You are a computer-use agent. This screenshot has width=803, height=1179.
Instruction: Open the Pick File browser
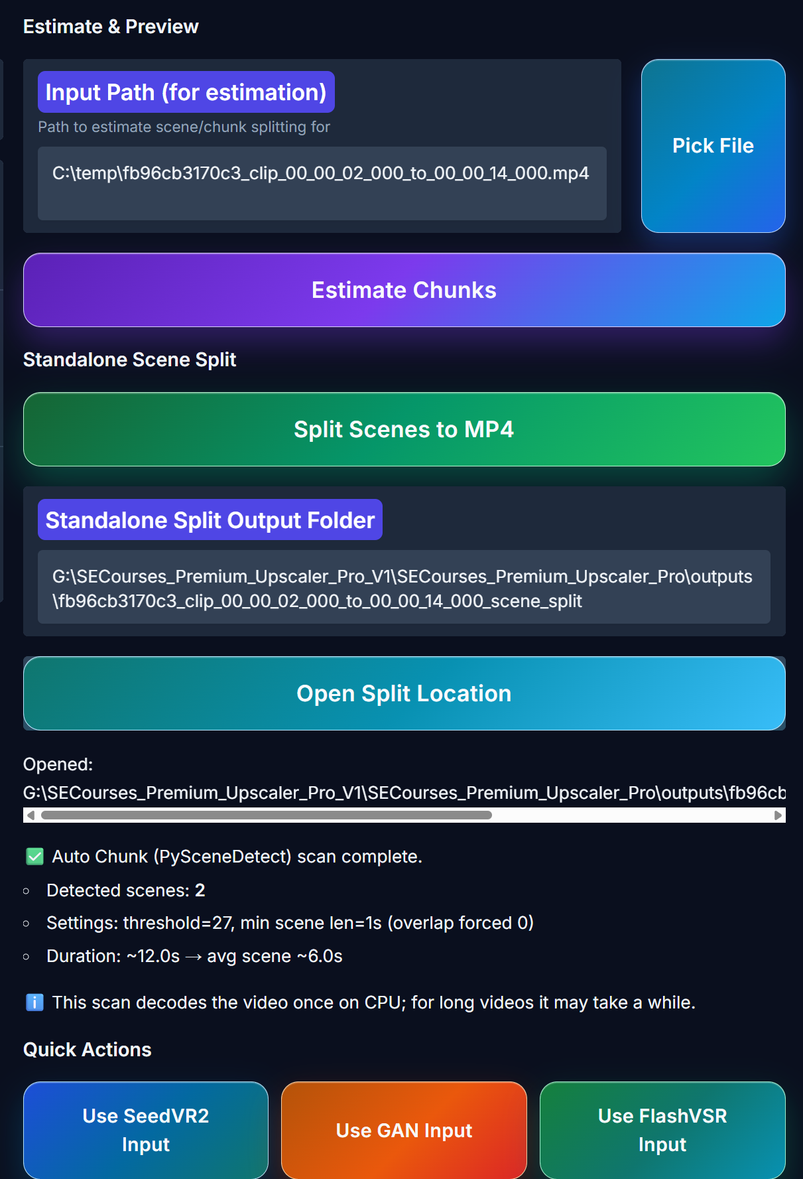713,146
